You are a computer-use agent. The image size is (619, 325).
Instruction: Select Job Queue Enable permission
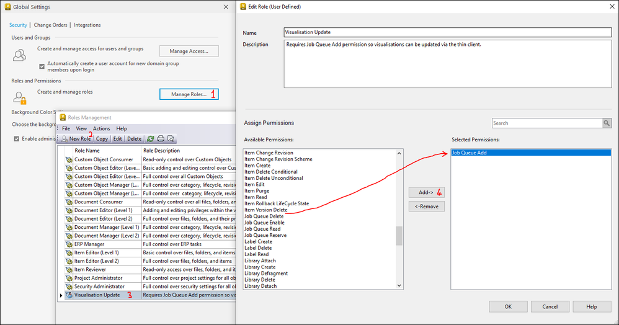click(264, 223)
